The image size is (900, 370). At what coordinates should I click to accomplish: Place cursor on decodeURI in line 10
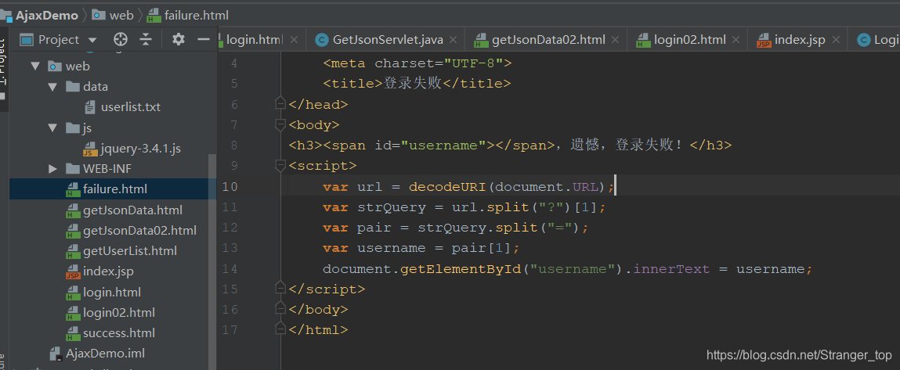[x=447, y=186]
